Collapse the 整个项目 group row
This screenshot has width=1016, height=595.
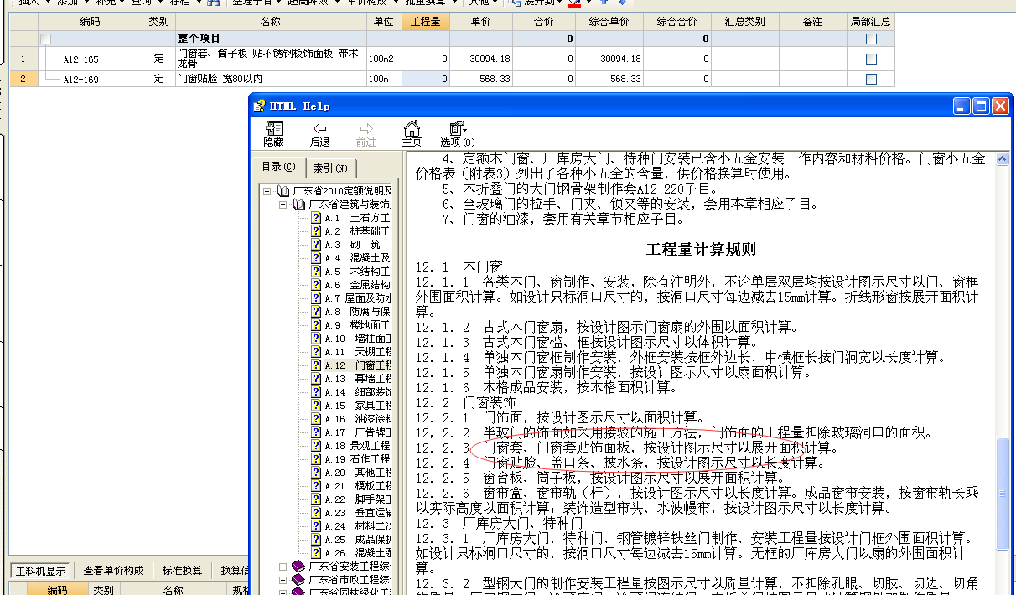click(46, 39)
